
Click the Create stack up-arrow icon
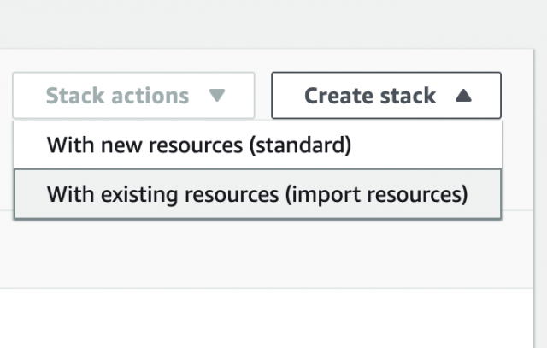pyautogui.click(x=464, y=96)
